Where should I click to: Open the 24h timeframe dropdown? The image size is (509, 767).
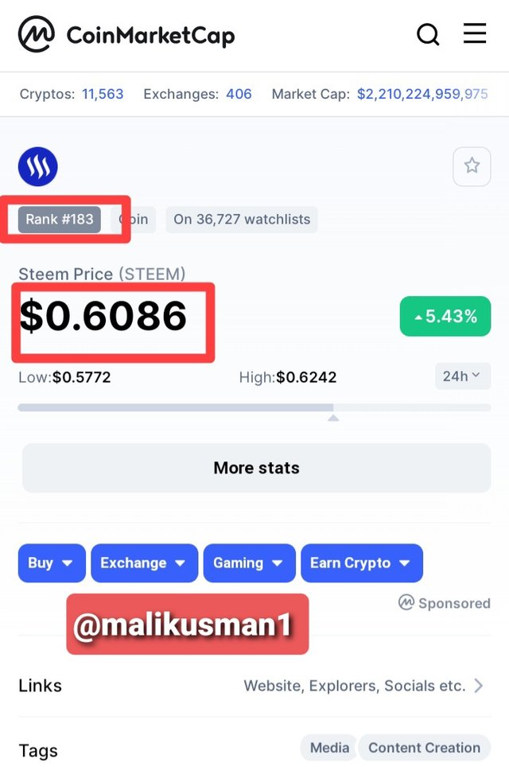[x=463, y=376]
